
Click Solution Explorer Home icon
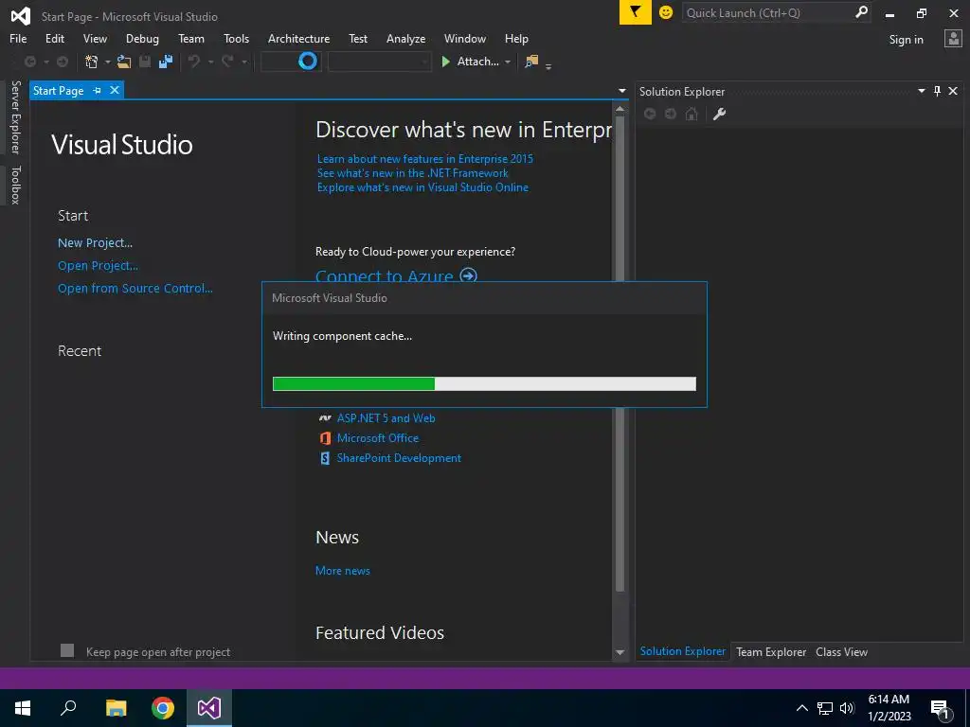692,114
